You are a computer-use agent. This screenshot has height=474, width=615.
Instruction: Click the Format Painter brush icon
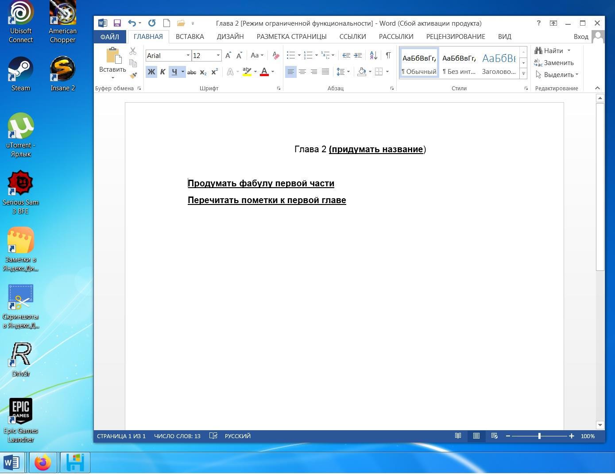133,75
